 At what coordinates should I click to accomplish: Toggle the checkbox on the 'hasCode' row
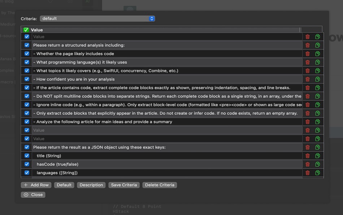point(26,164)
